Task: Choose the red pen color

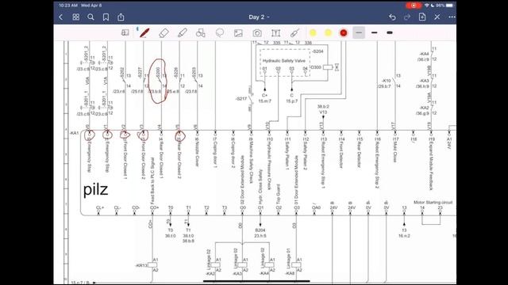Action: point(344,32)
